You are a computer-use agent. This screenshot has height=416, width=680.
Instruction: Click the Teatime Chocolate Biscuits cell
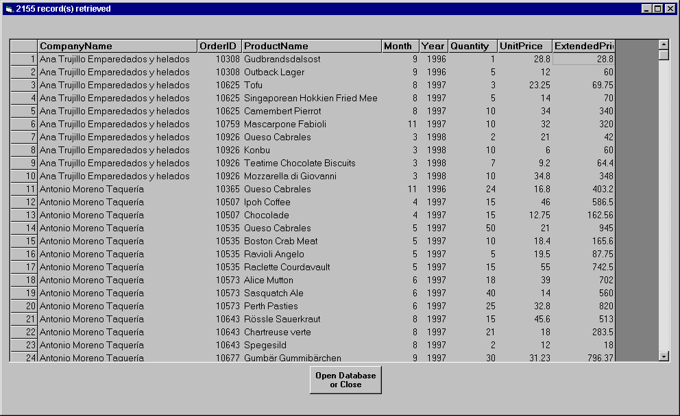(311, 164)
